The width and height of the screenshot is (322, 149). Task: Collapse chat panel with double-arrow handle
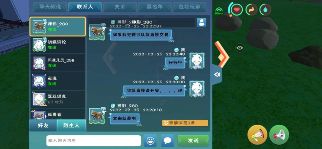tap(217, 74)
